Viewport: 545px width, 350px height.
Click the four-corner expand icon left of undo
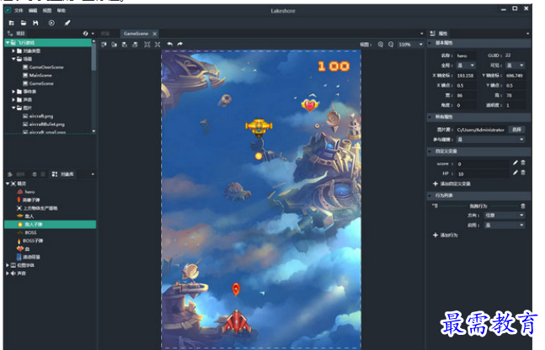(x=147, y=44)
